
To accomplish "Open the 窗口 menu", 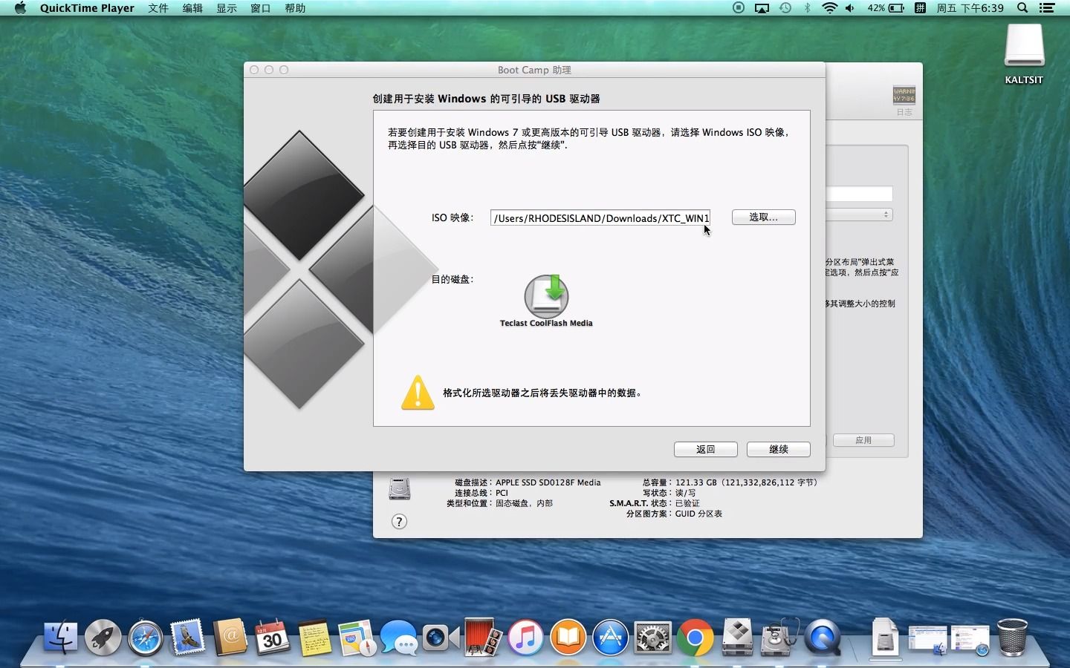I will point(261,8).
